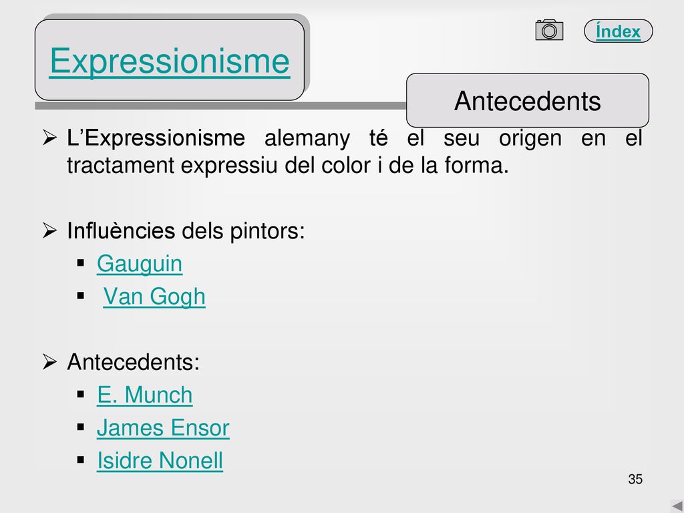Screen dimensions: 684x513
Task: Click square bullet beside Isidre Nonell
Action: click(x=81, y=460)
